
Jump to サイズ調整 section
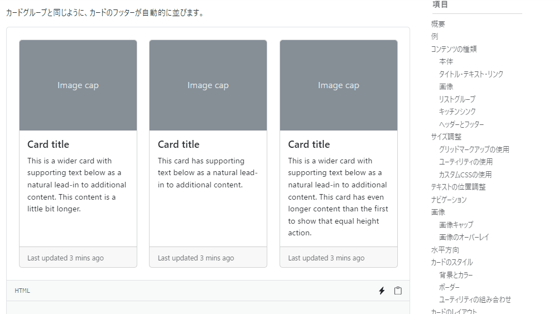click(x=446, y=137)
